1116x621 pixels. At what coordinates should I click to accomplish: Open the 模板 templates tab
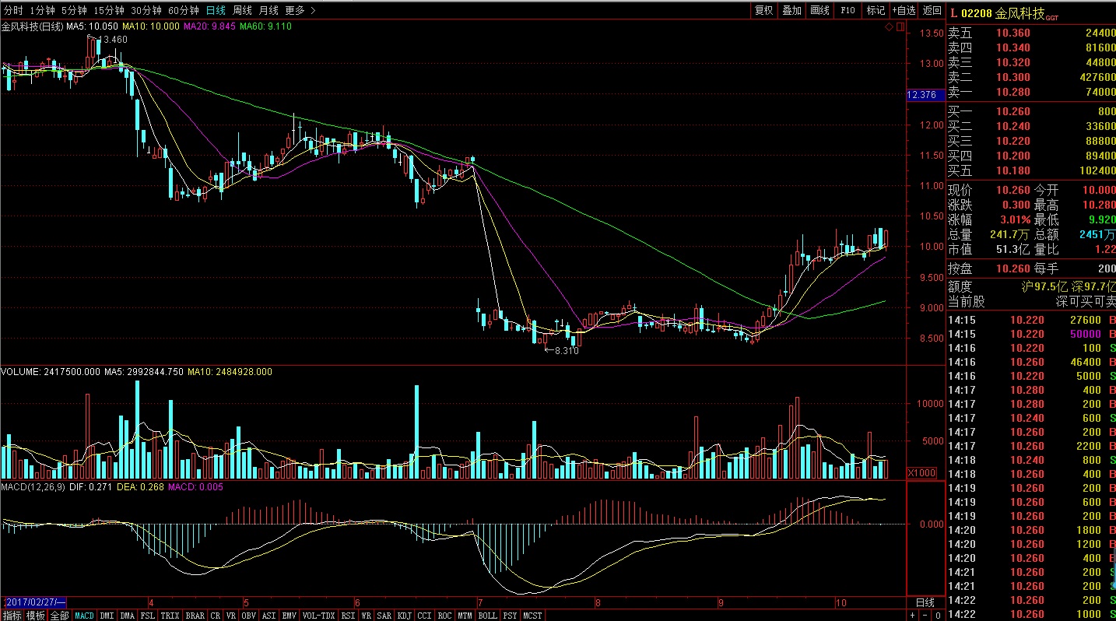pos(36,616)
